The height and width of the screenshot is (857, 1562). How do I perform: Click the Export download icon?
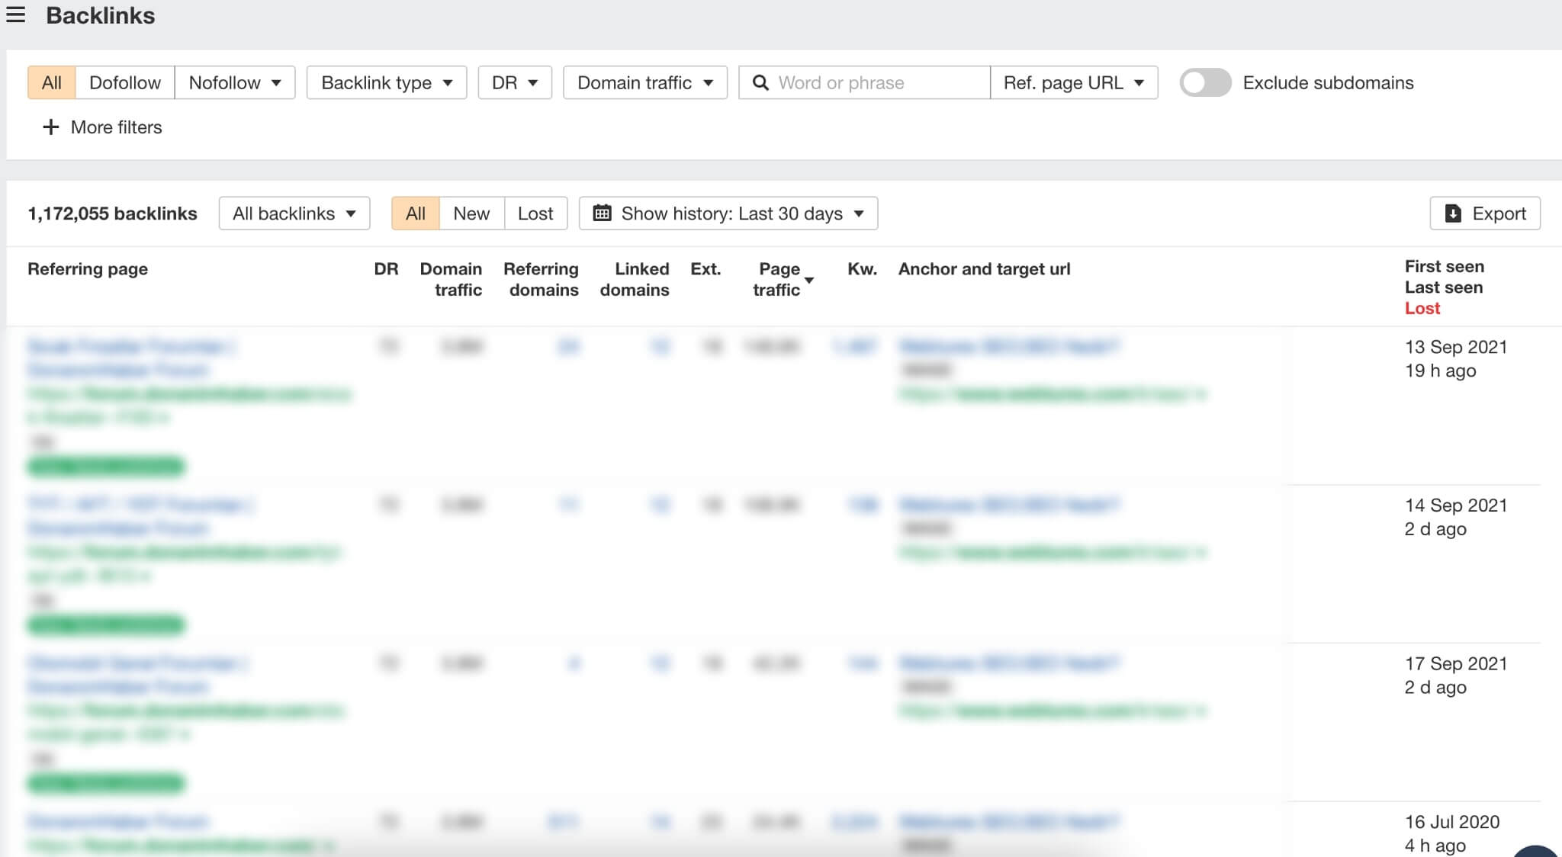tap(1453, 213)
